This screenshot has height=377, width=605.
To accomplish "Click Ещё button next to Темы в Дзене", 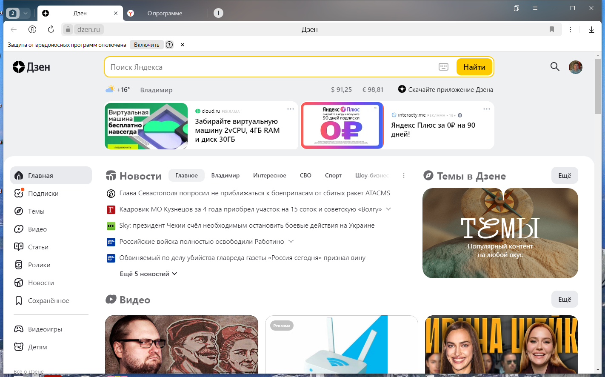I will (x=565, y=175).
